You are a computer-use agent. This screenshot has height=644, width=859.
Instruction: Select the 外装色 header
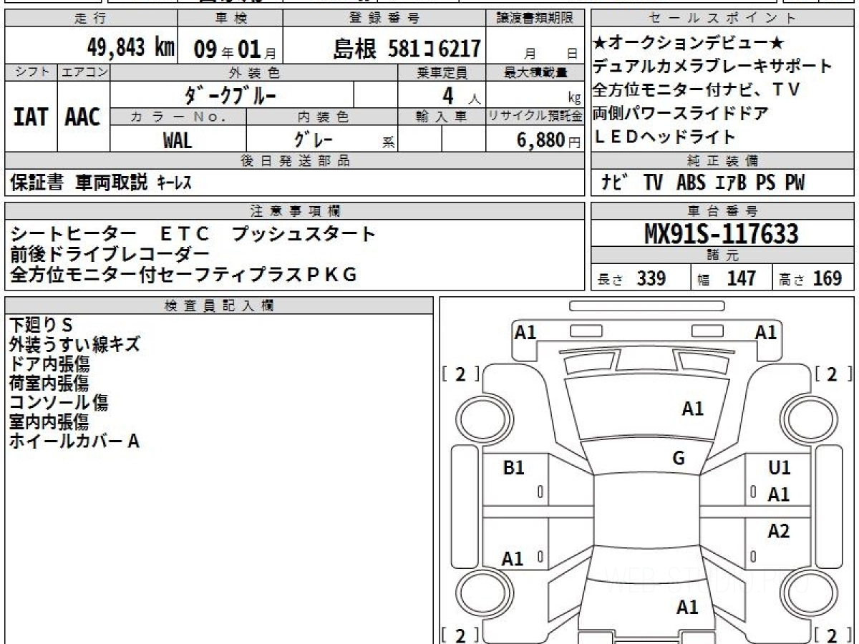coord(254,72)
